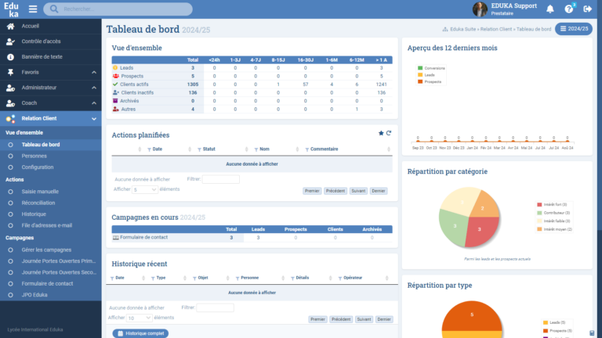Click the Bannière de texte info icon
The height and width of the screenshot is (338, 602).
pyautogui.click(x=10, y=56)
